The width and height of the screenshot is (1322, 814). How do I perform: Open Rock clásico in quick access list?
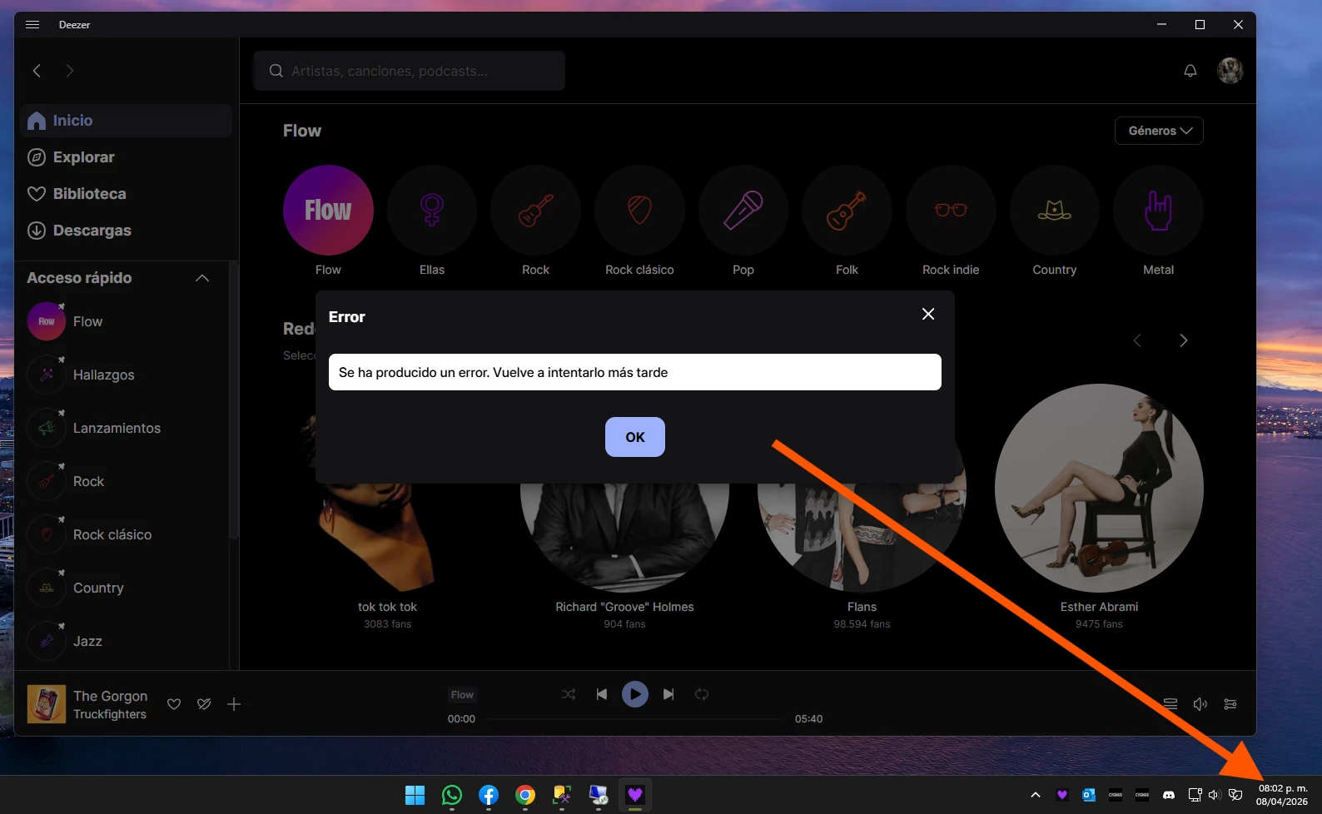(x=112, y=534)
